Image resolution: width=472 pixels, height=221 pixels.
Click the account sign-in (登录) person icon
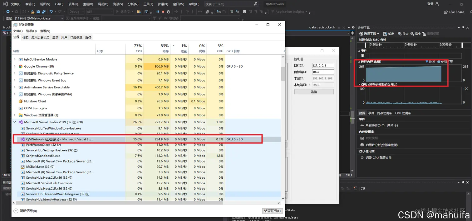[437, 4]
